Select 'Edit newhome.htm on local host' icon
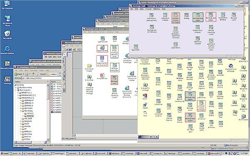 [x=102, y=61]
